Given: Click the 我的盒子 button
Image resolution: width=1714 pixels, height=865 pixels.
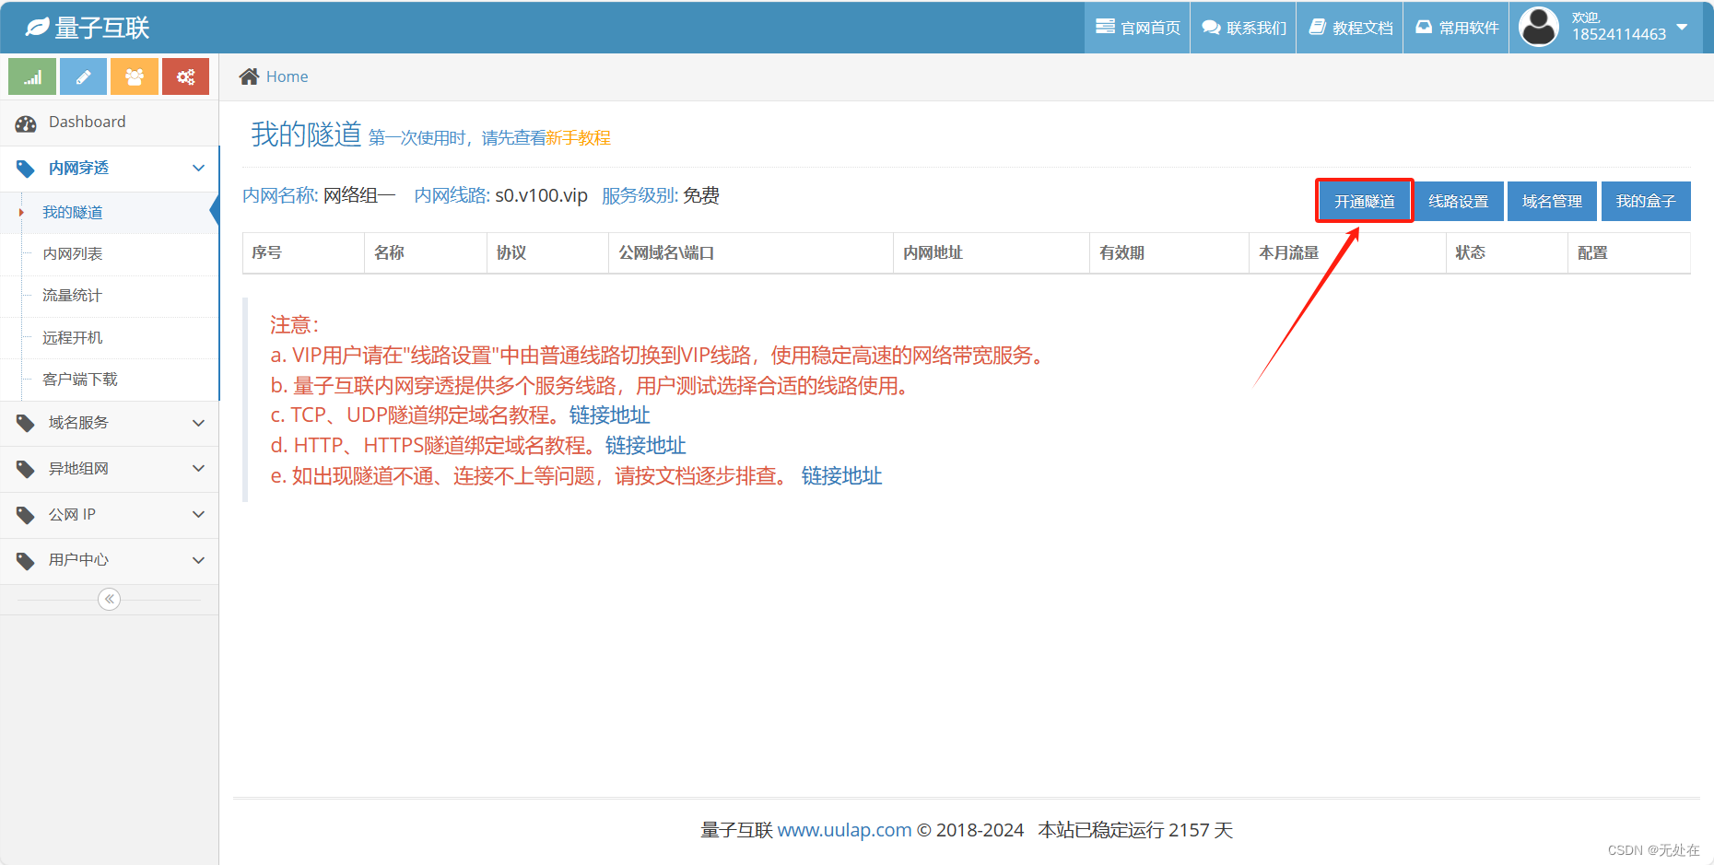Looking at the screenshot, I should [x=1646, y=201].
